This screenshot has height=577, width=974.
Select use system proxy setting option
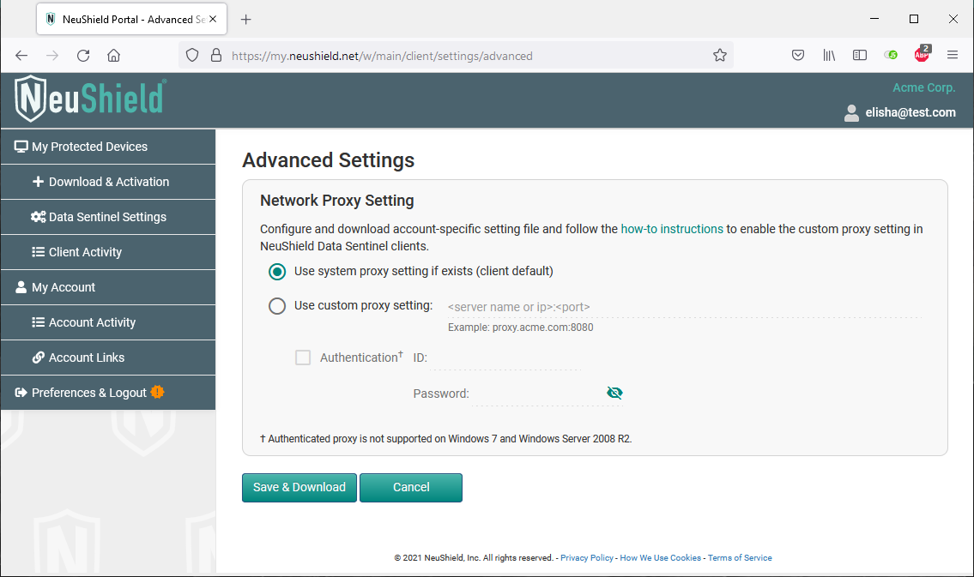(276, 271)
